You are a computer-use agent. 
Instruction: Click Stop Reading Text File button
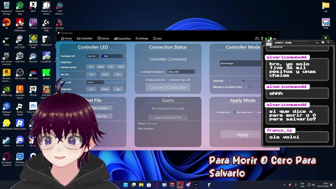pyautogui.click(x=168, y=118)
